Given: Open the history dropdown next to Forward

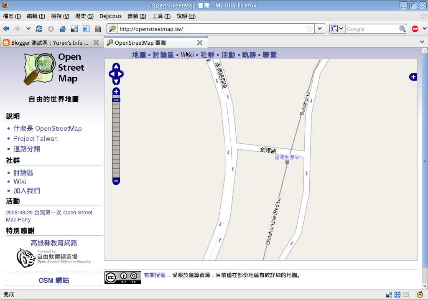Looking at the screenshot, I should pyautogui.click(x=28, y=28).
